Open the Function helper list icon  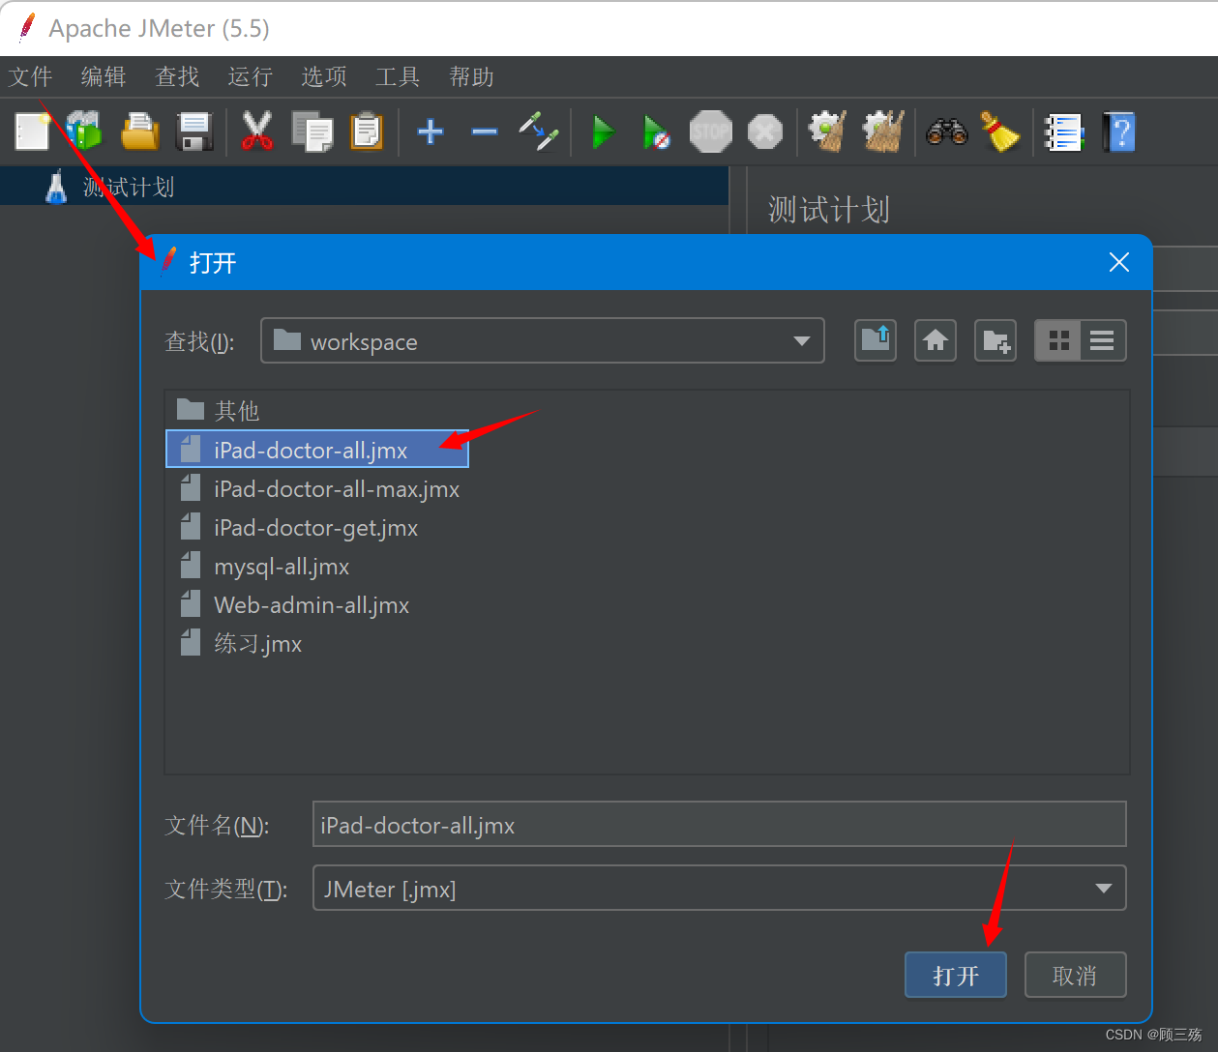pos(1063,131)
